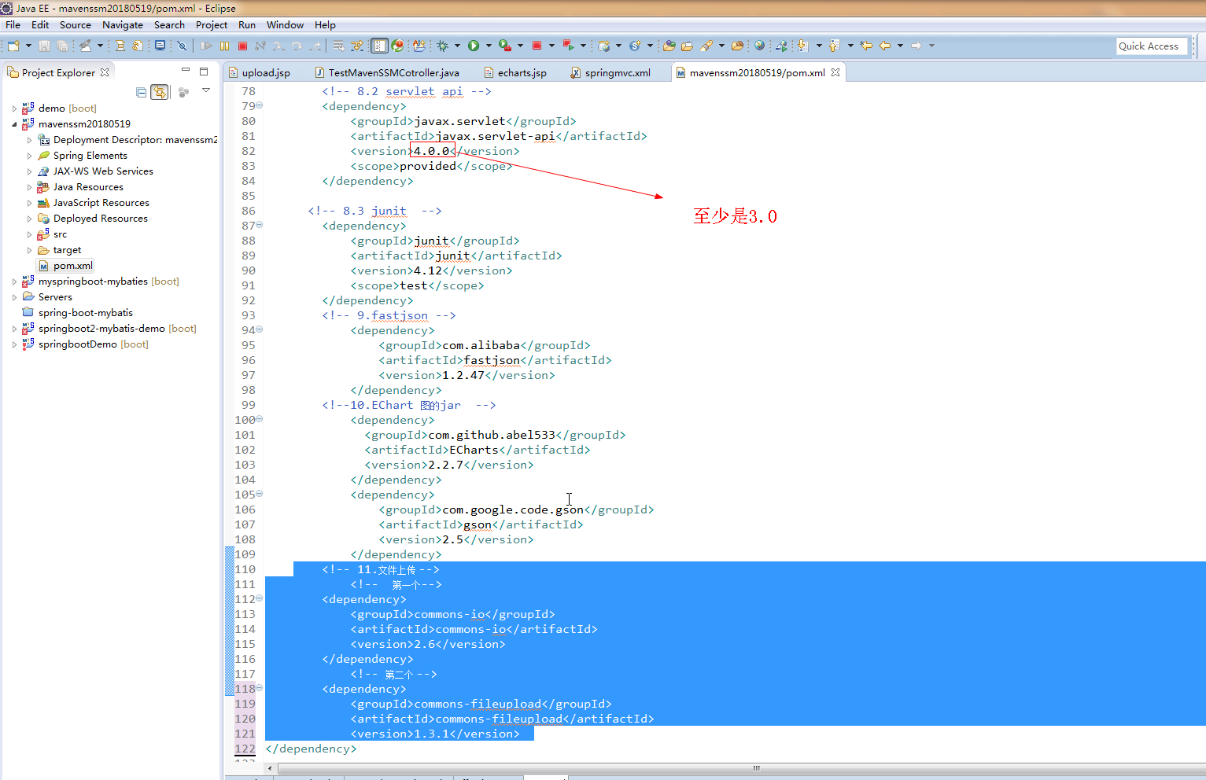Click the New file wizard icon
Viewport: 1206px width, 780px height.
coord(13,46)
